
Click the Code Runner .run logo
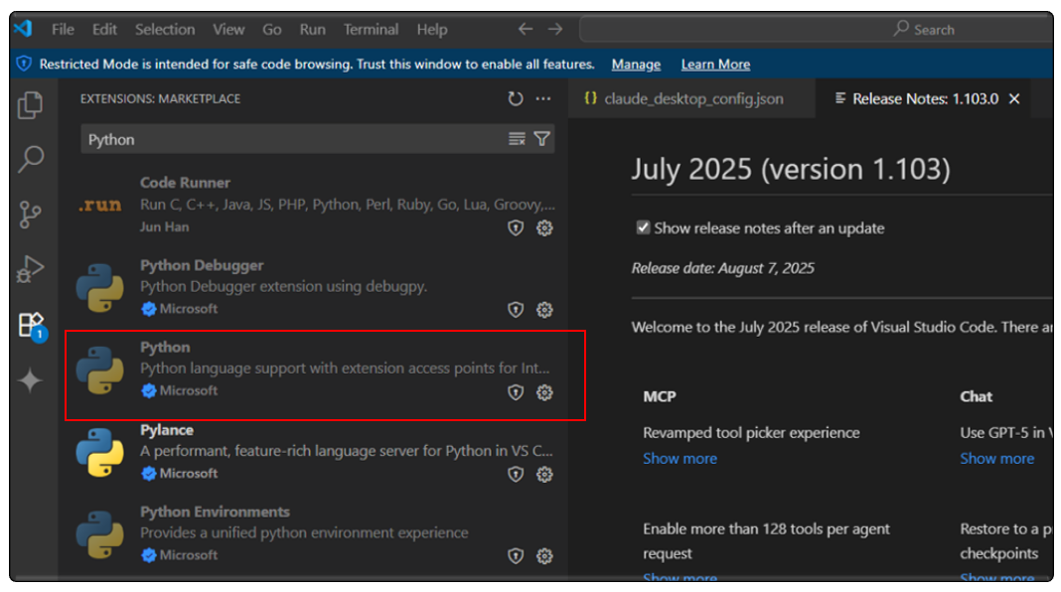tap(99, 205)
